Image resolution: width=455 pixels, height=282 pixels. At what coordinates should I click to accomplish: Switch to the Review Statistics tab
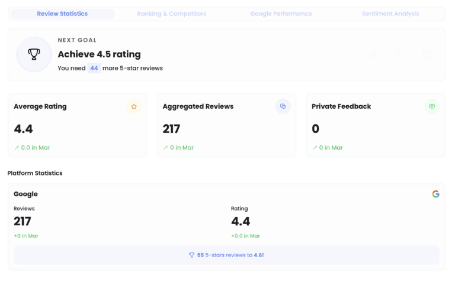tap(62, 14)
